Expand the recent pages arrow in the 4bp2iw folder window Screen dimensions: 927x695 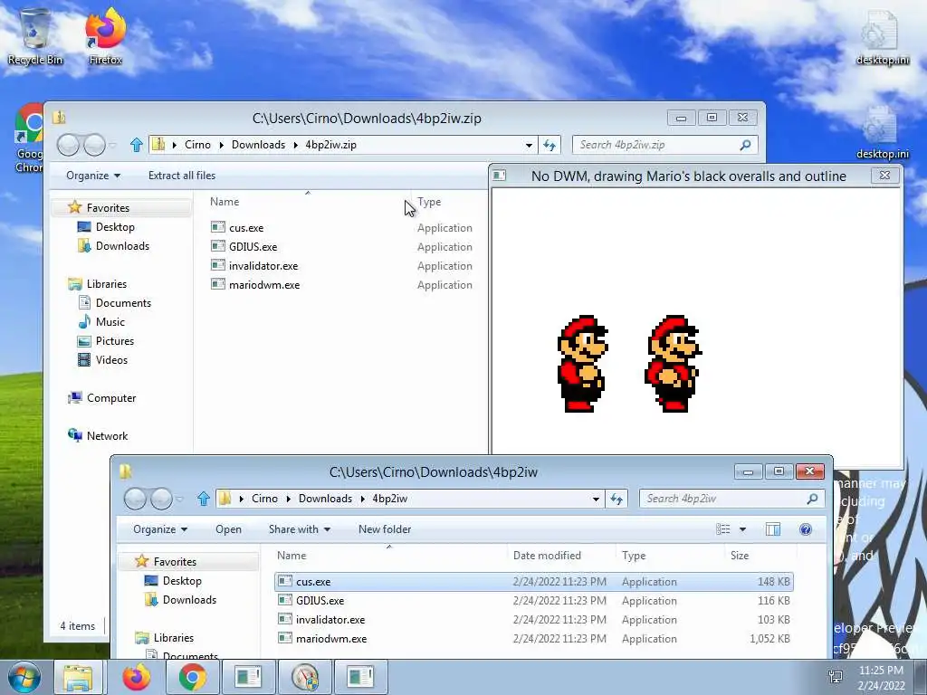pyautogui.click(x=180, y=499)
